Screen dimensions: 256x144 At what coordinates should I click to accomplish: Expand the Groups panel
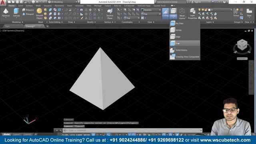tap(238, 22)
